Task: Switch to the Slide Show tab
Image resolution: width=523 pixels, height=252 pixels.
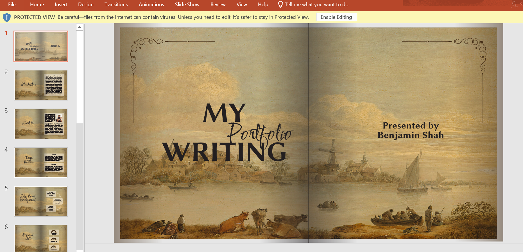Action: click(187, 4)
